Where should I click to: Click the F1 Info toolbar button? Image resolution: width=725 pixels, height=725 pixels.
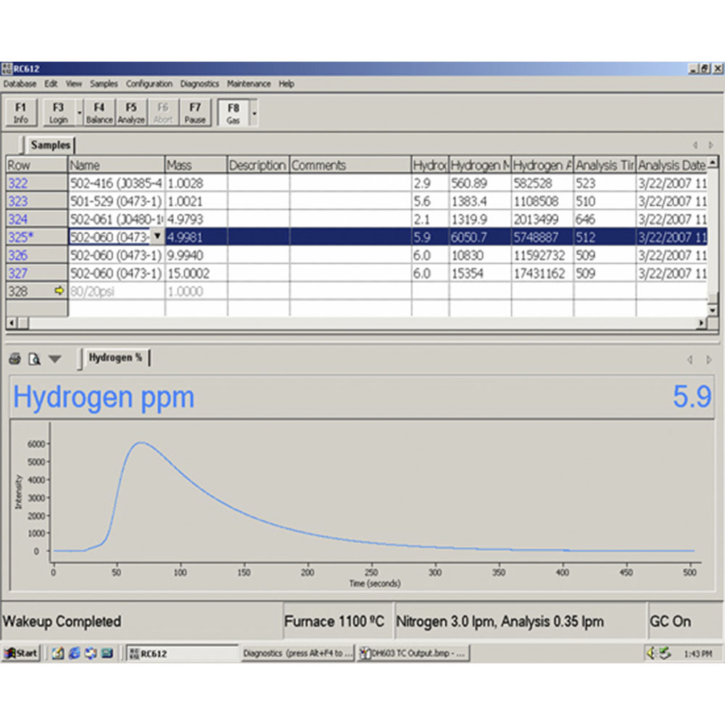coord(20,113)
